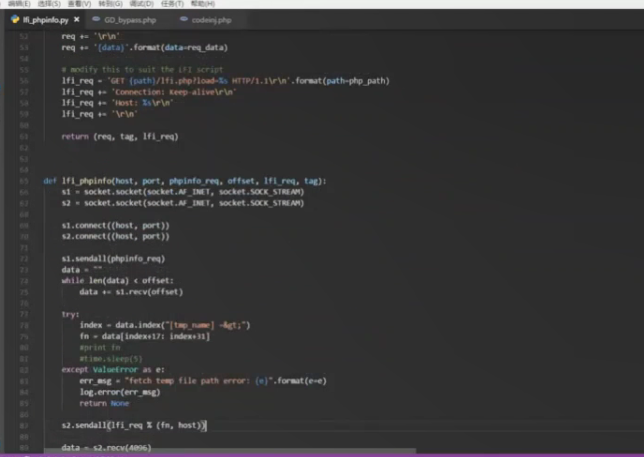Click the 'return None' line
This screenshot has height=457, width=644.
pyautogui.click(x=104, y=403)
